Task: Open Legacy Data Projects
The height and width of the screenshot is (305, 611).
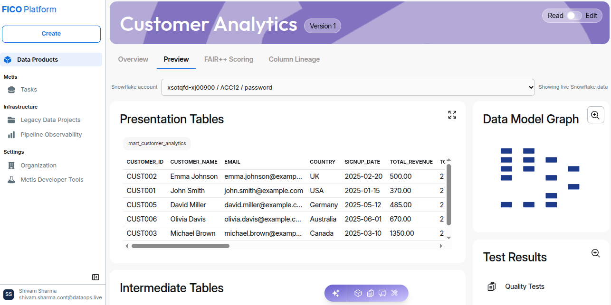Action: pyautogui.click(x=50, y=120)
